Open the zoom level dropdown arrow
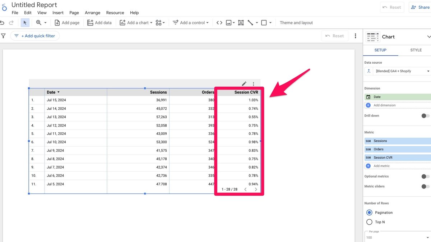The width and height of the screenshot is (431, 242). (x=45, y=23)
